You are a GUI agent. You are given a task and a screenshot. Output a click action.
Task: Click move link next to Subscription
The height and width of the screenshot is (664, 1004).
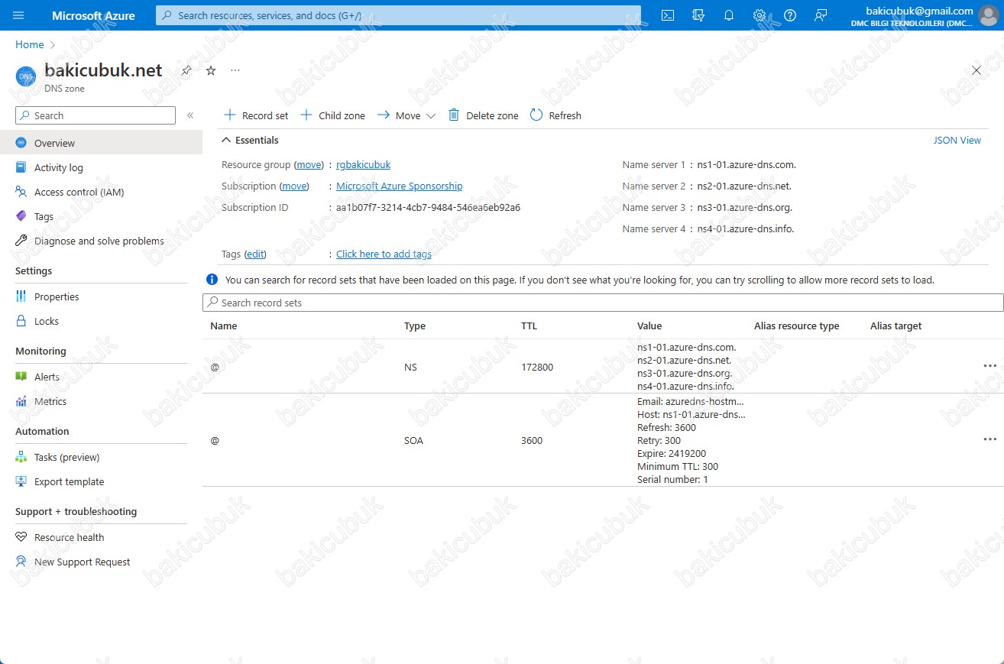point(294,186)
